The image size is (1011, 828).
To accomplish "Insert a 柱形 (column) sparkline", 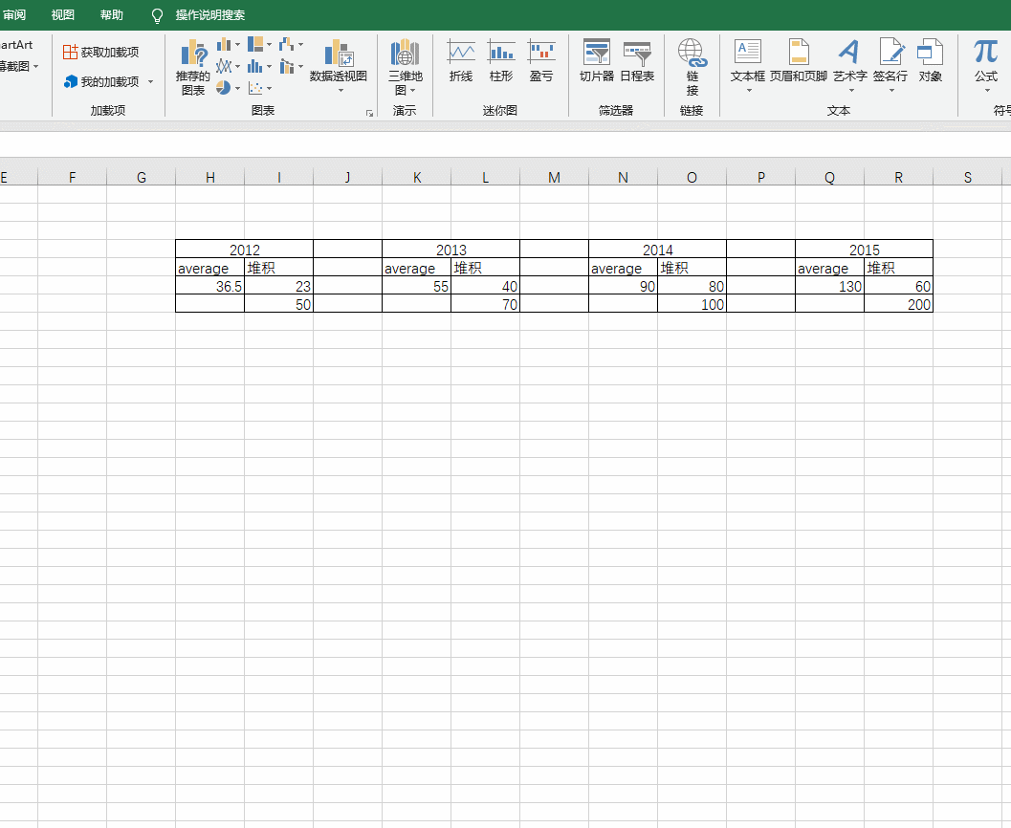I will 500,59.
